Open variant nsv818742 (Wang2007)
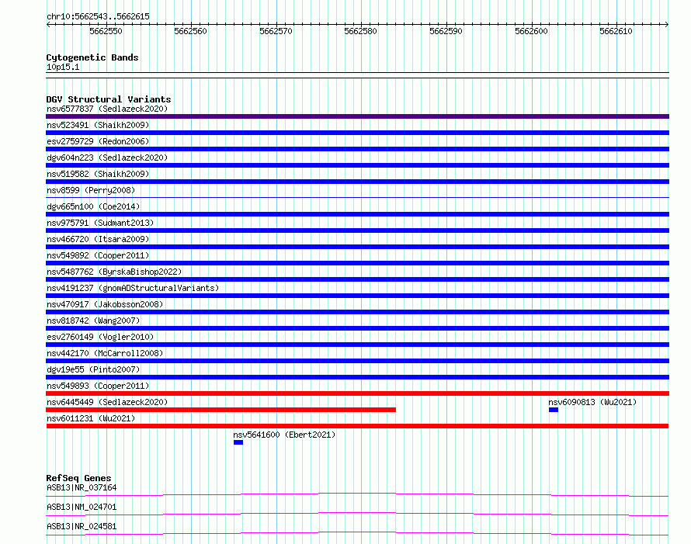This screenshot has width=691, height=544. click(x=93, y=321)
